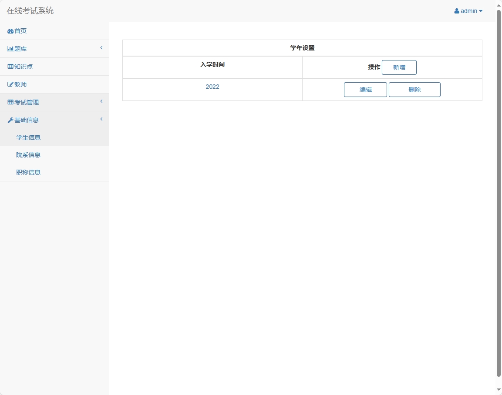
Task: Open the 学生信息 submenu item
Action: [x=28, y=137]
